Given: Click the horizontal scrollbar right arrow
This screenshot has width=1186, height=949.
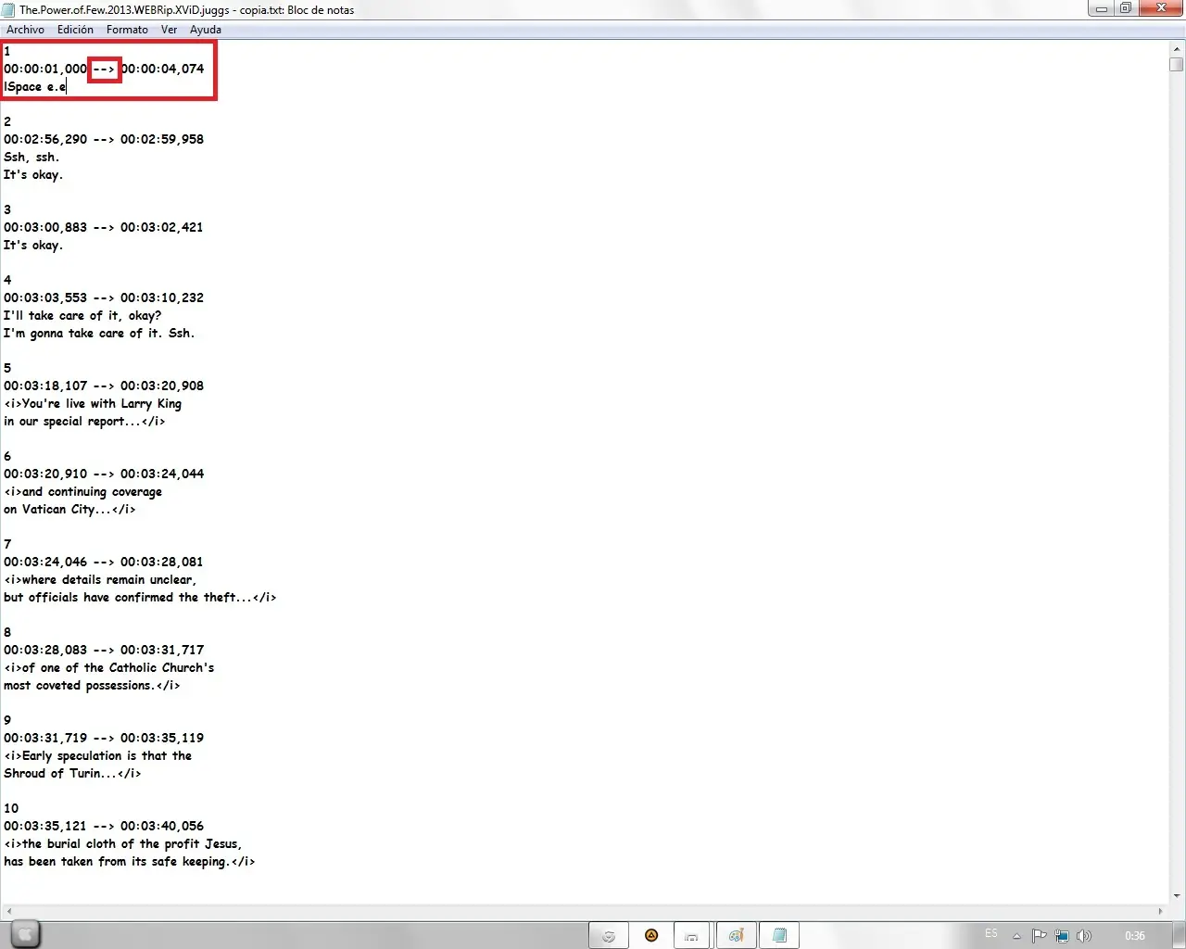Looking at the screenshot, I should (1161, 912).
